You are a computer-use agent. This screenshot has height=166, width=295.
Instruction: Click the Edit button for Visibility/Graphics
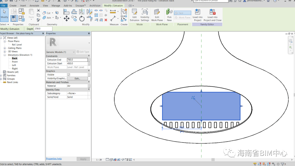pos(77,78)
